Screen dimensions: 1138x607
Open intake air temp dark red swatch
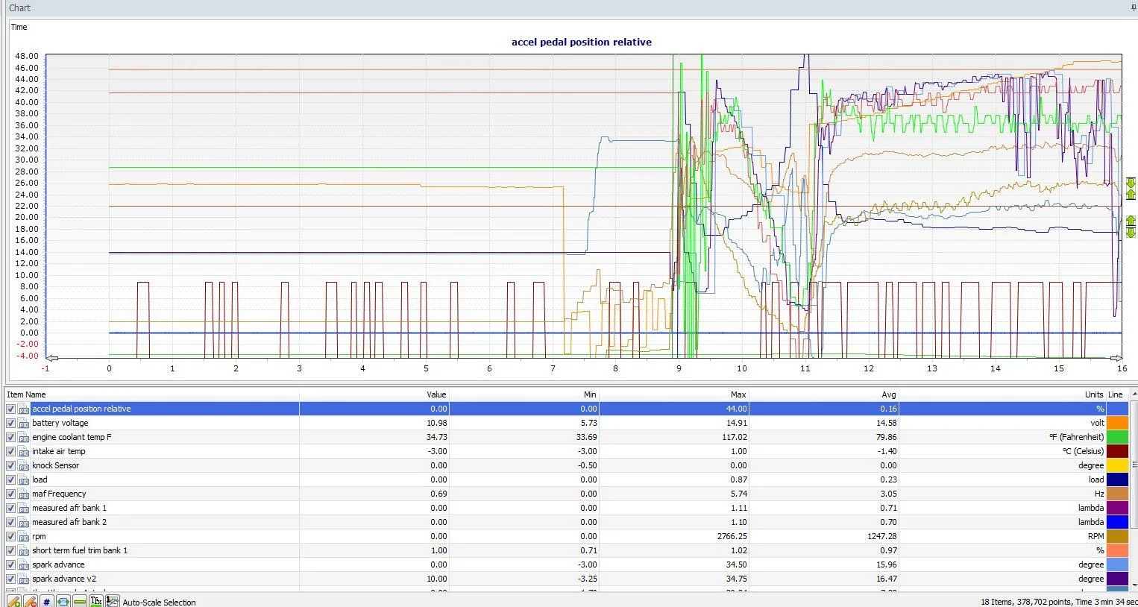(1117, 451)
